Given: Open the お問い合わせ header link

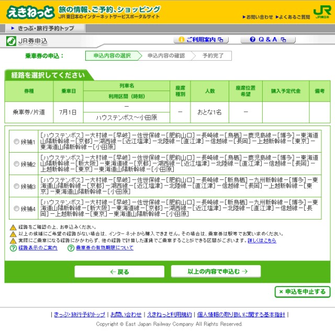Looking at the screenshot, I should coord(258,17).
